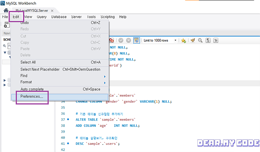Open the Limit to 1000 rows dropdown
The image size is (260, 152).
point(160,40)
